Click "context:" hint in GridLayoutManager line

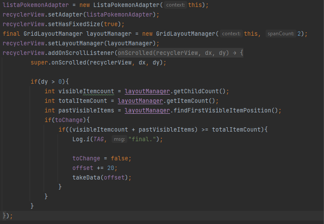coord(231,34)
